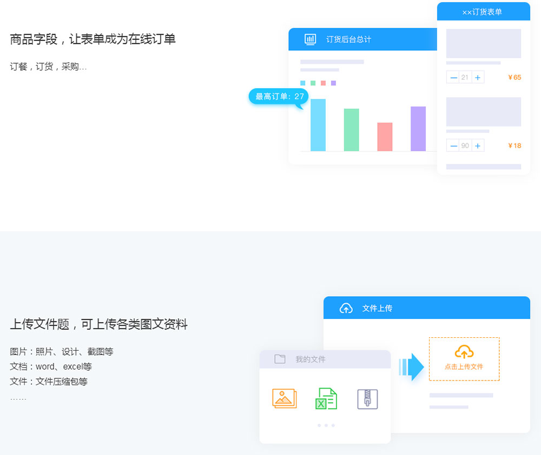Click the green legend color square
The width and height of the screenshot is (541, 455).
[313, 83]
